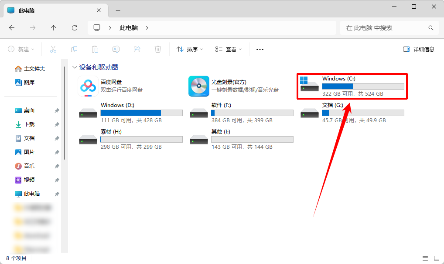Screen dimensions: 444x264
Task: Select the 文档 (G:) drive icon
Action: 310,113
